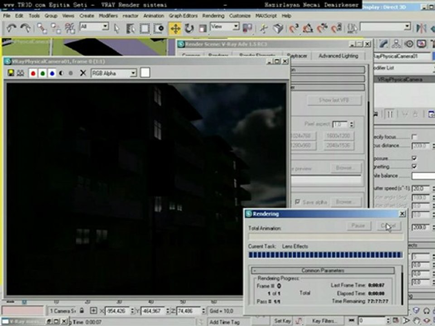Choose the Rectangular Selection Region tool

pyautogui.click(x=145, y=28)
